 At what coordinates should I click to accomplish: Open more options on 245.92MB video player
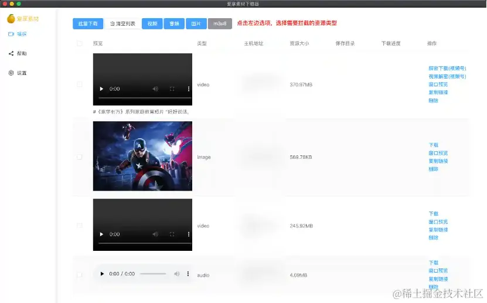189,234
